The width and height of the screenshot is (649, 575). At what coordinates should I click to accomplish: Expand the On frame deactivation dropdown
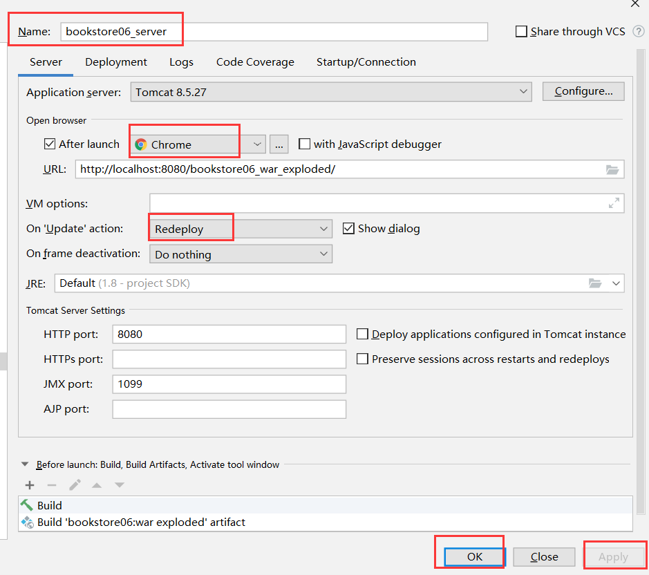(241, 254)
